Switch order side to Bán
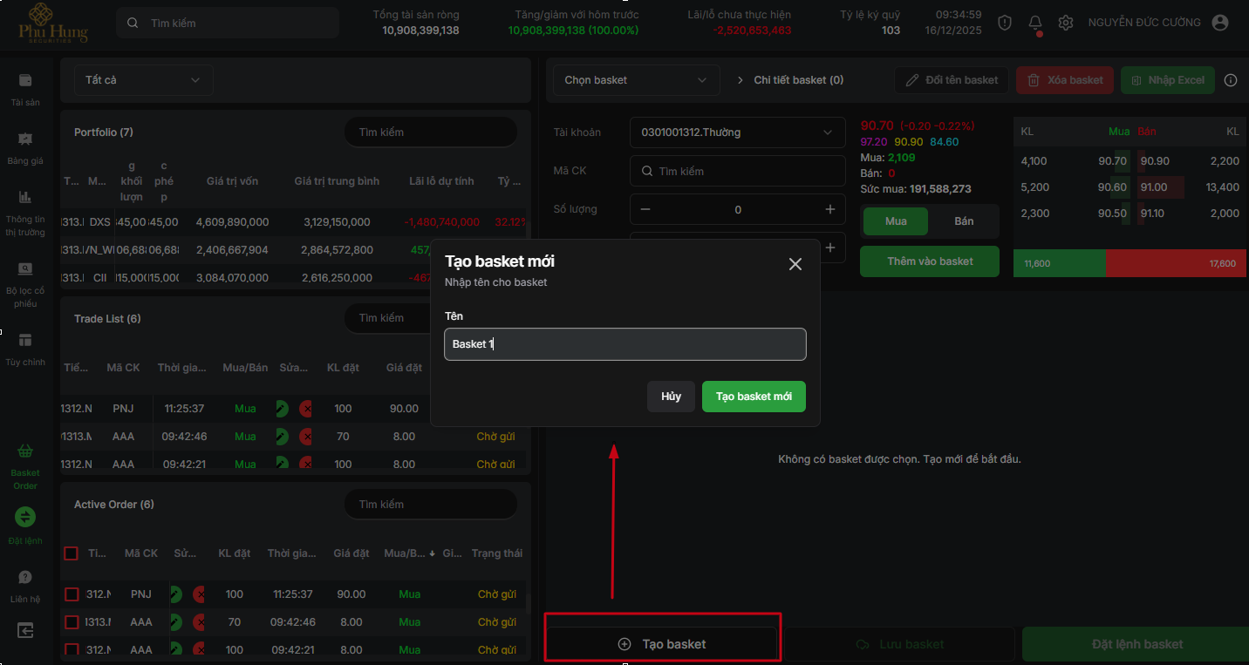Viewport: 1249px width, 665px height. click(x=964, y=221)
